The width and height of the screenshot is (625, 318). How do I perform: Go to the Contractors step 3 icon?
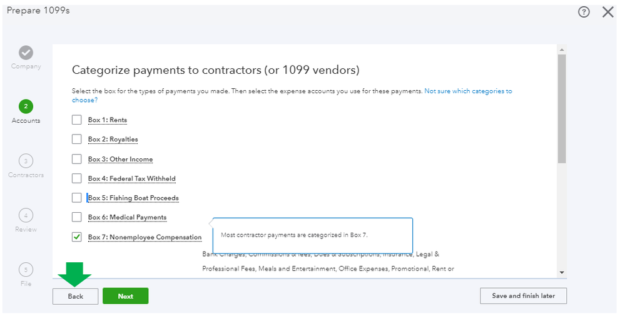tap(26, 161)
